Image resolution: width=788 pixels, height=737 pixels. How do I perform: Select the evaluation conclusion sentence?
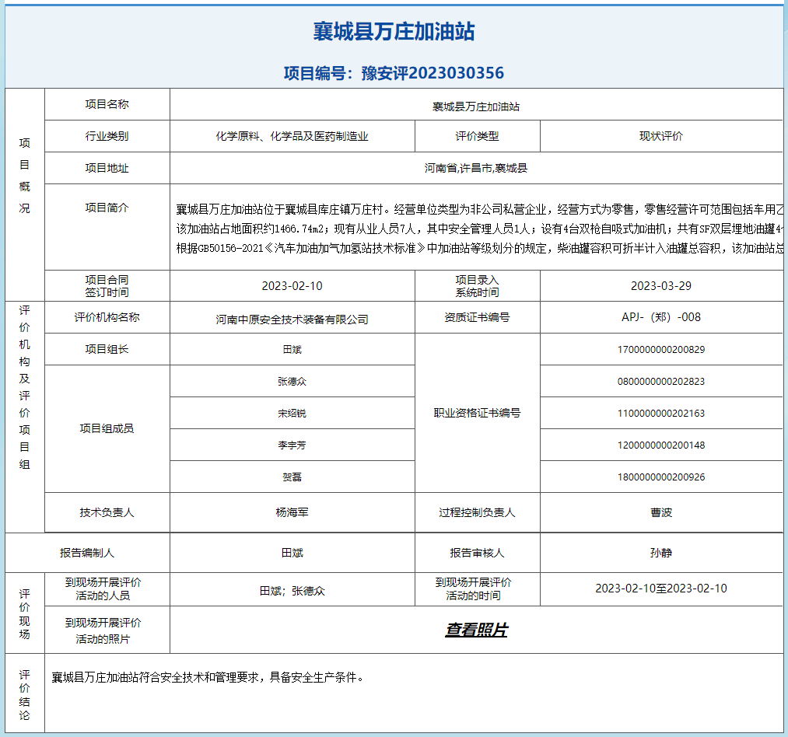(208, 677)
